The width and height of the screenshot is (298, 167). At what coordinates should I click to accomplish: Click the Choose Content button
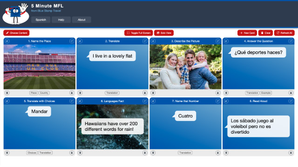(x=16, y=33)
